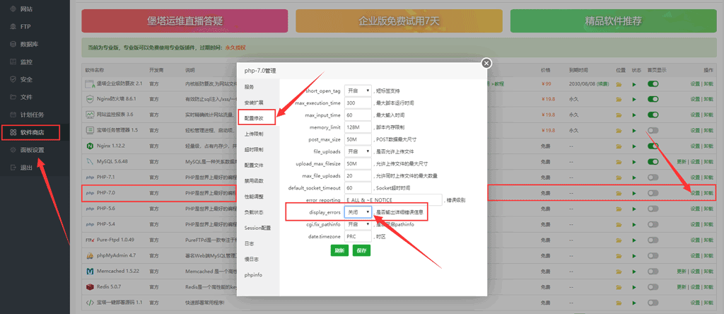Click status play icon for 宝塔任务管理器 row

pos(634,131)
